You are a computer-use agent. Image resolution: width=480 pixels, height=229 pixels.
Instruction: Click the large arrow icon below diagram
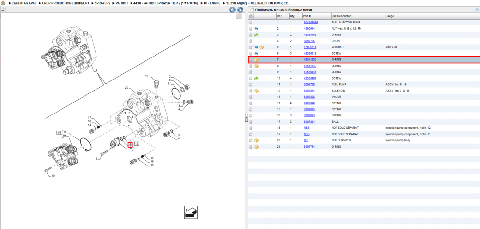click(x=191, y=212)
